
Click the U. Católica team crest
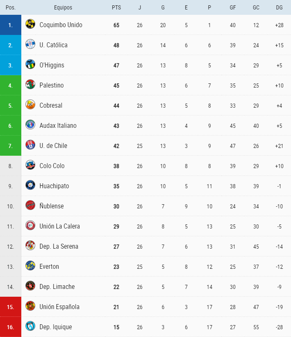tap(30, 44)
